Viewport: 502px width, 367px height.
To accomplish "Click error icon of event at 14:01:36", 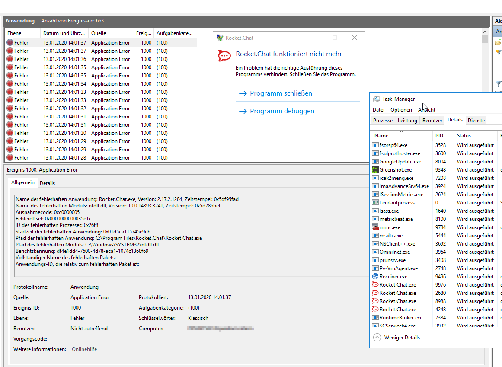I will [10, 59].
